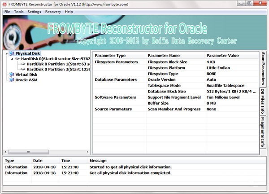The width and height of the screenshot is (269, 194).
Task: Click the Partition 1 drive icon
Action: [23, 64]
